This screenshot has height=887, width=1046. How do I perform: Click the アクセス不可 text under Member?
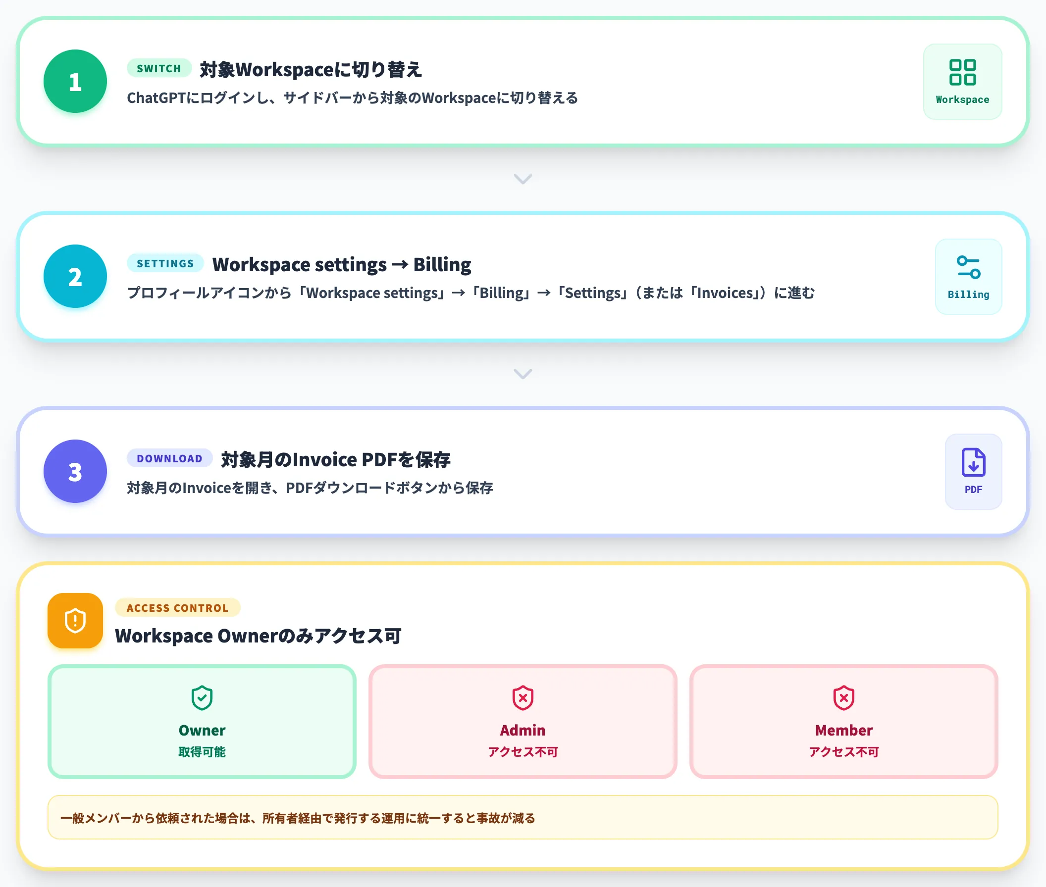844,752
